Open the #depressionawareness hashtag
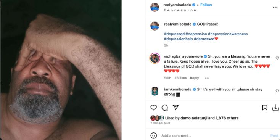This screenshot has height=140, width=280. (x=228, y=34)
